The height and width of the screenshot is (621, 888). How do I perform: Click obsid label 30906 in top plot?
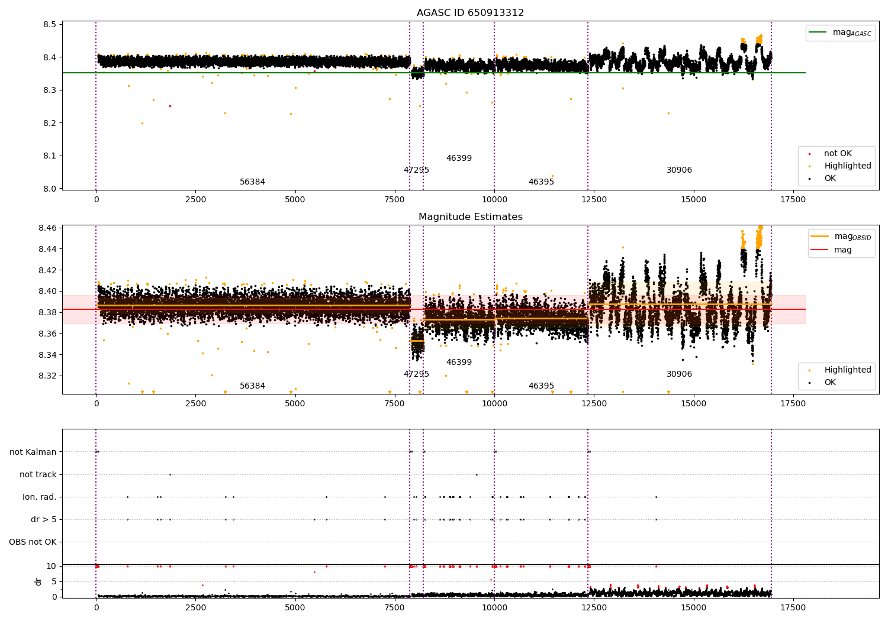tap(679, 170)
